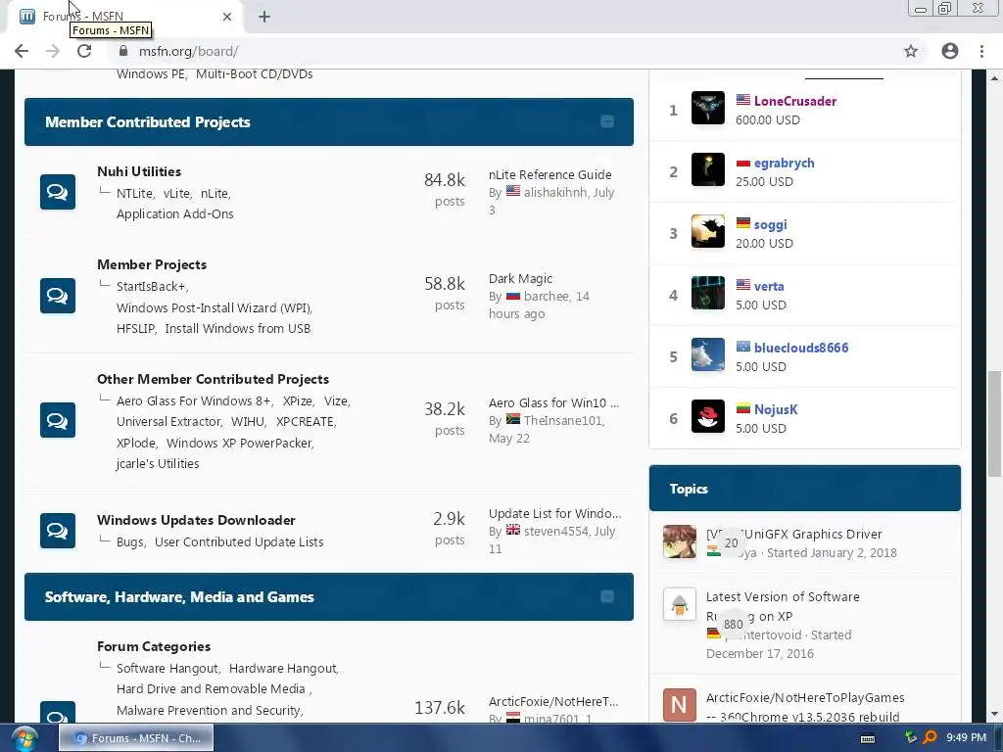Visit blueclouds8666's profile name link
The width and height of the screenshot is (1003, 752).
(801, 348)
